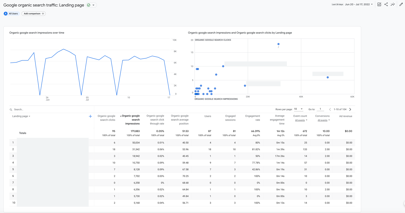The height and width of the screenshot is (213, 405).
Task: Click the Go to page number field
Action: [320, 109]
